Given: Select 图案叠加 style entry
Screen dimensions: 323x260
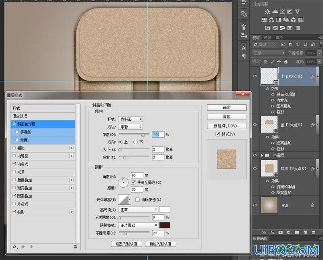Looking at the screenshot, I should [43, 196].
